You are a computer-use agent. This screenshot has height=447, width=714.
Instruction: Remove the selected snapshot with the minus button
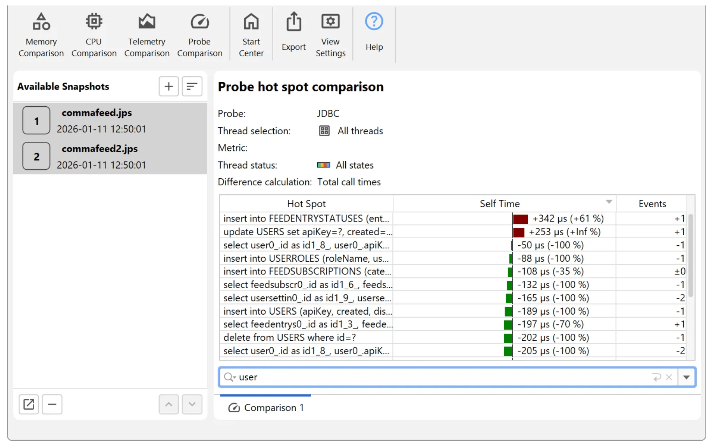click(52, 404)
